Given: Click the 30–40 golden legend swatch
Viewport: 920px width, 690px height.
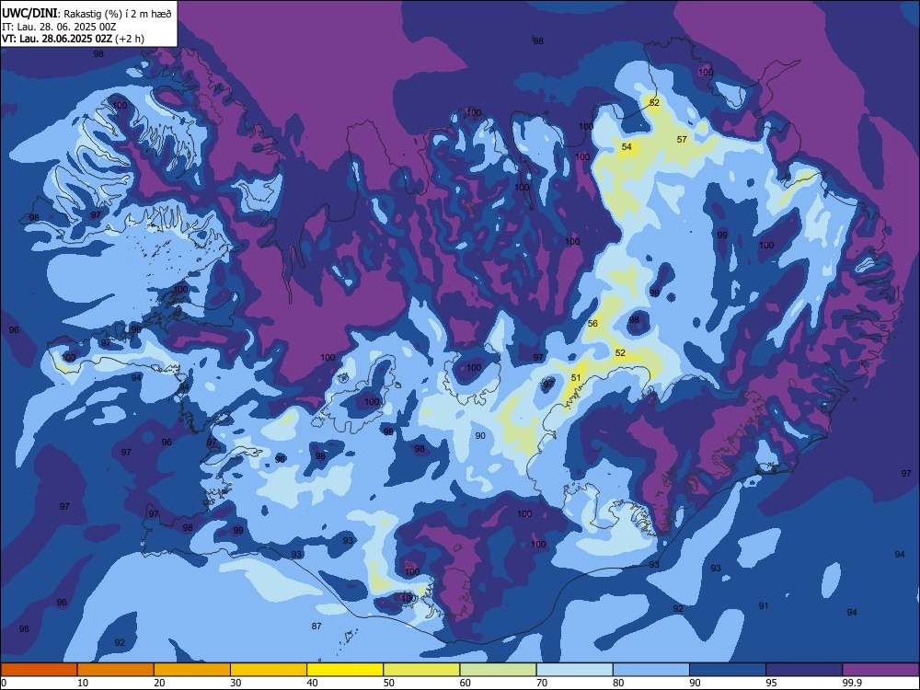Looking at the screenshot, I should pyautogui.click(x=269, y=670).
